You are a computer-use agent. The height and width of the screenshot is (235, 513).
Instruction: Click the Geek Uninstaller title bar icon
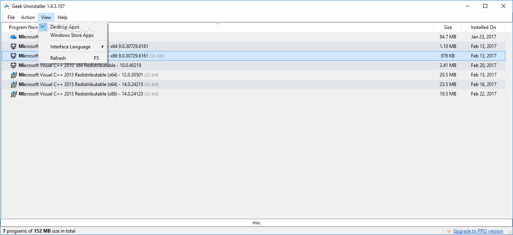[x=6, y=6]
